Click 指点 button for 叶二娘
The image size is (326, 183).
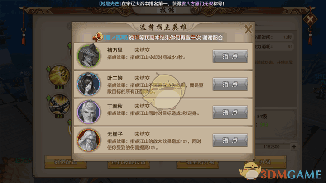pyautogui.click(x=230, y=84)
